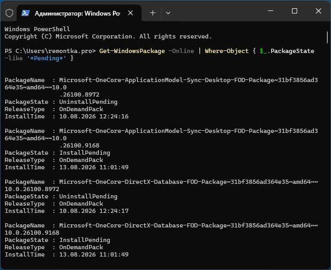Open the new tab profile dropdown arrow
The image size is (331, 270).
click(168, 13)
